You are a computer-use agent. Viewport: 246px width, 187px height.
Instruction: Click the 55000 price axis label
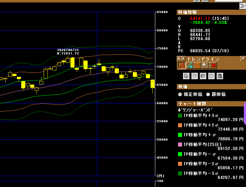162,121
